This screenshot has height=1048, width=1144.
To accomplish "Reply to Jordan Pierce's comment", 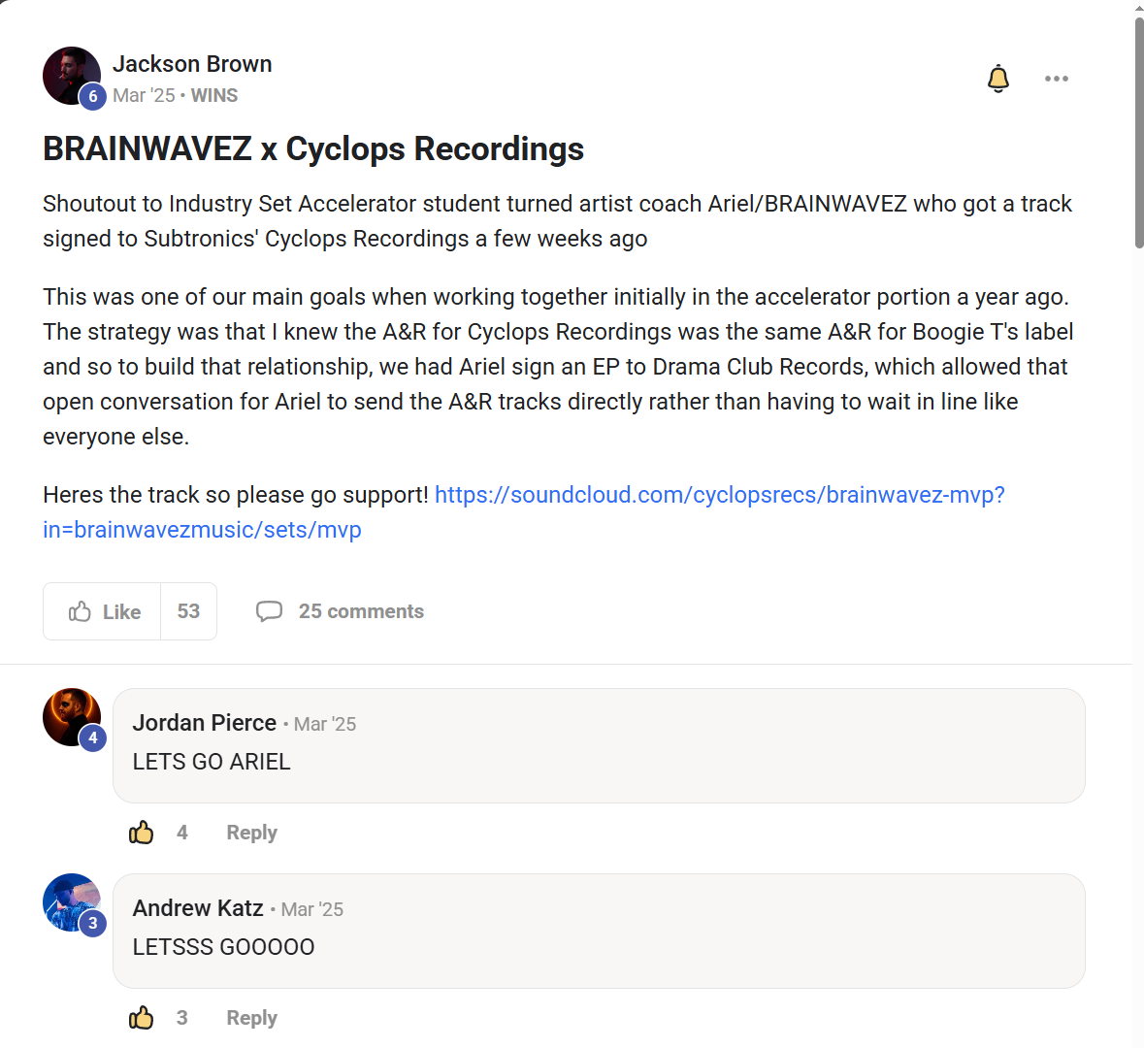I will pyautogui.click(x=251, y=833).
